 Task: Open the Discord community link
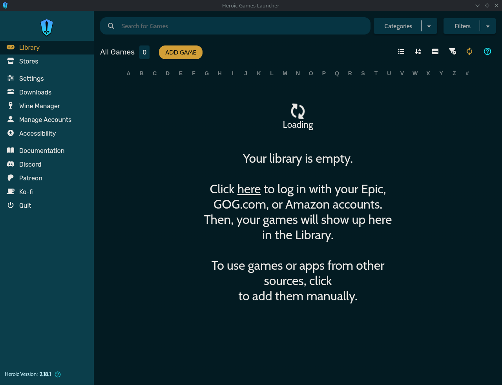(x=47, y=164)
